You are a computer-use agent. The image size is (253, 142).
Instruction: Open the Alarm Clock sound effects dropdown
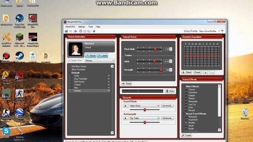[145, 106]
